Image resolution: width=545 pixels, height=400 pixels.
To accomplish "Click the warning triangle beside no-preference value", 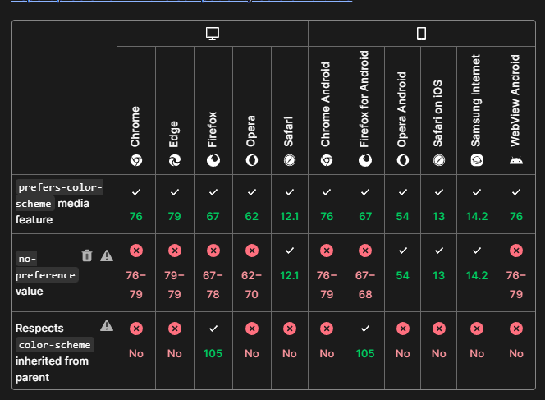I will click(x=107, y=255).
